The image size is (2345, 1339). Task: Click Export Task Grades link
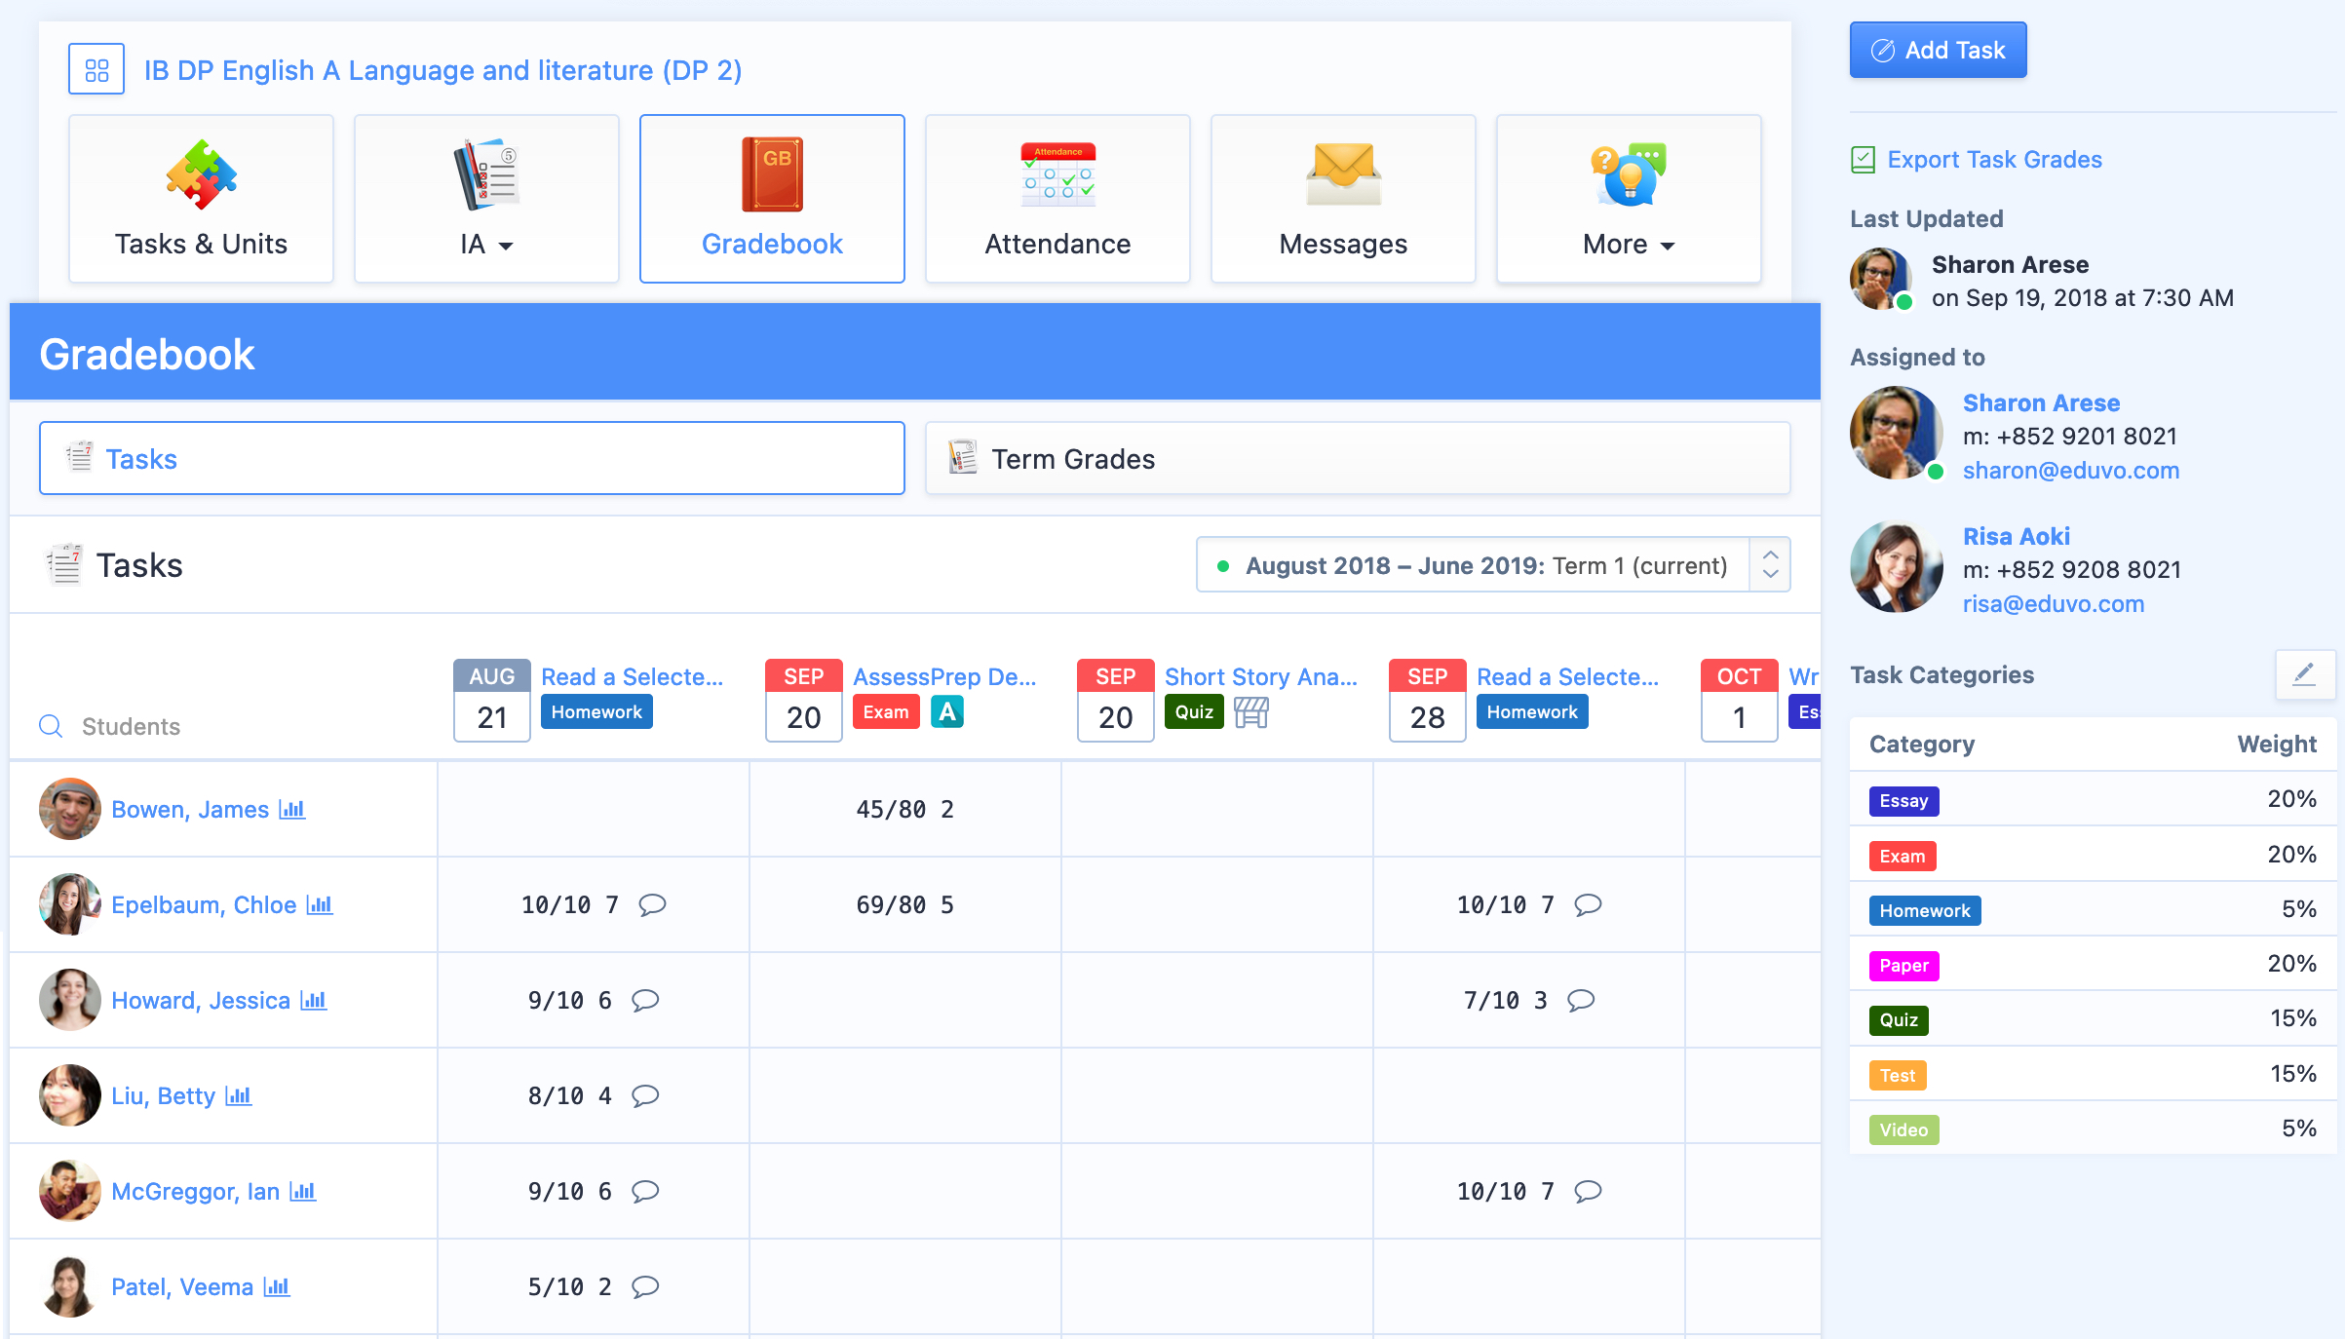(1993, 160)
